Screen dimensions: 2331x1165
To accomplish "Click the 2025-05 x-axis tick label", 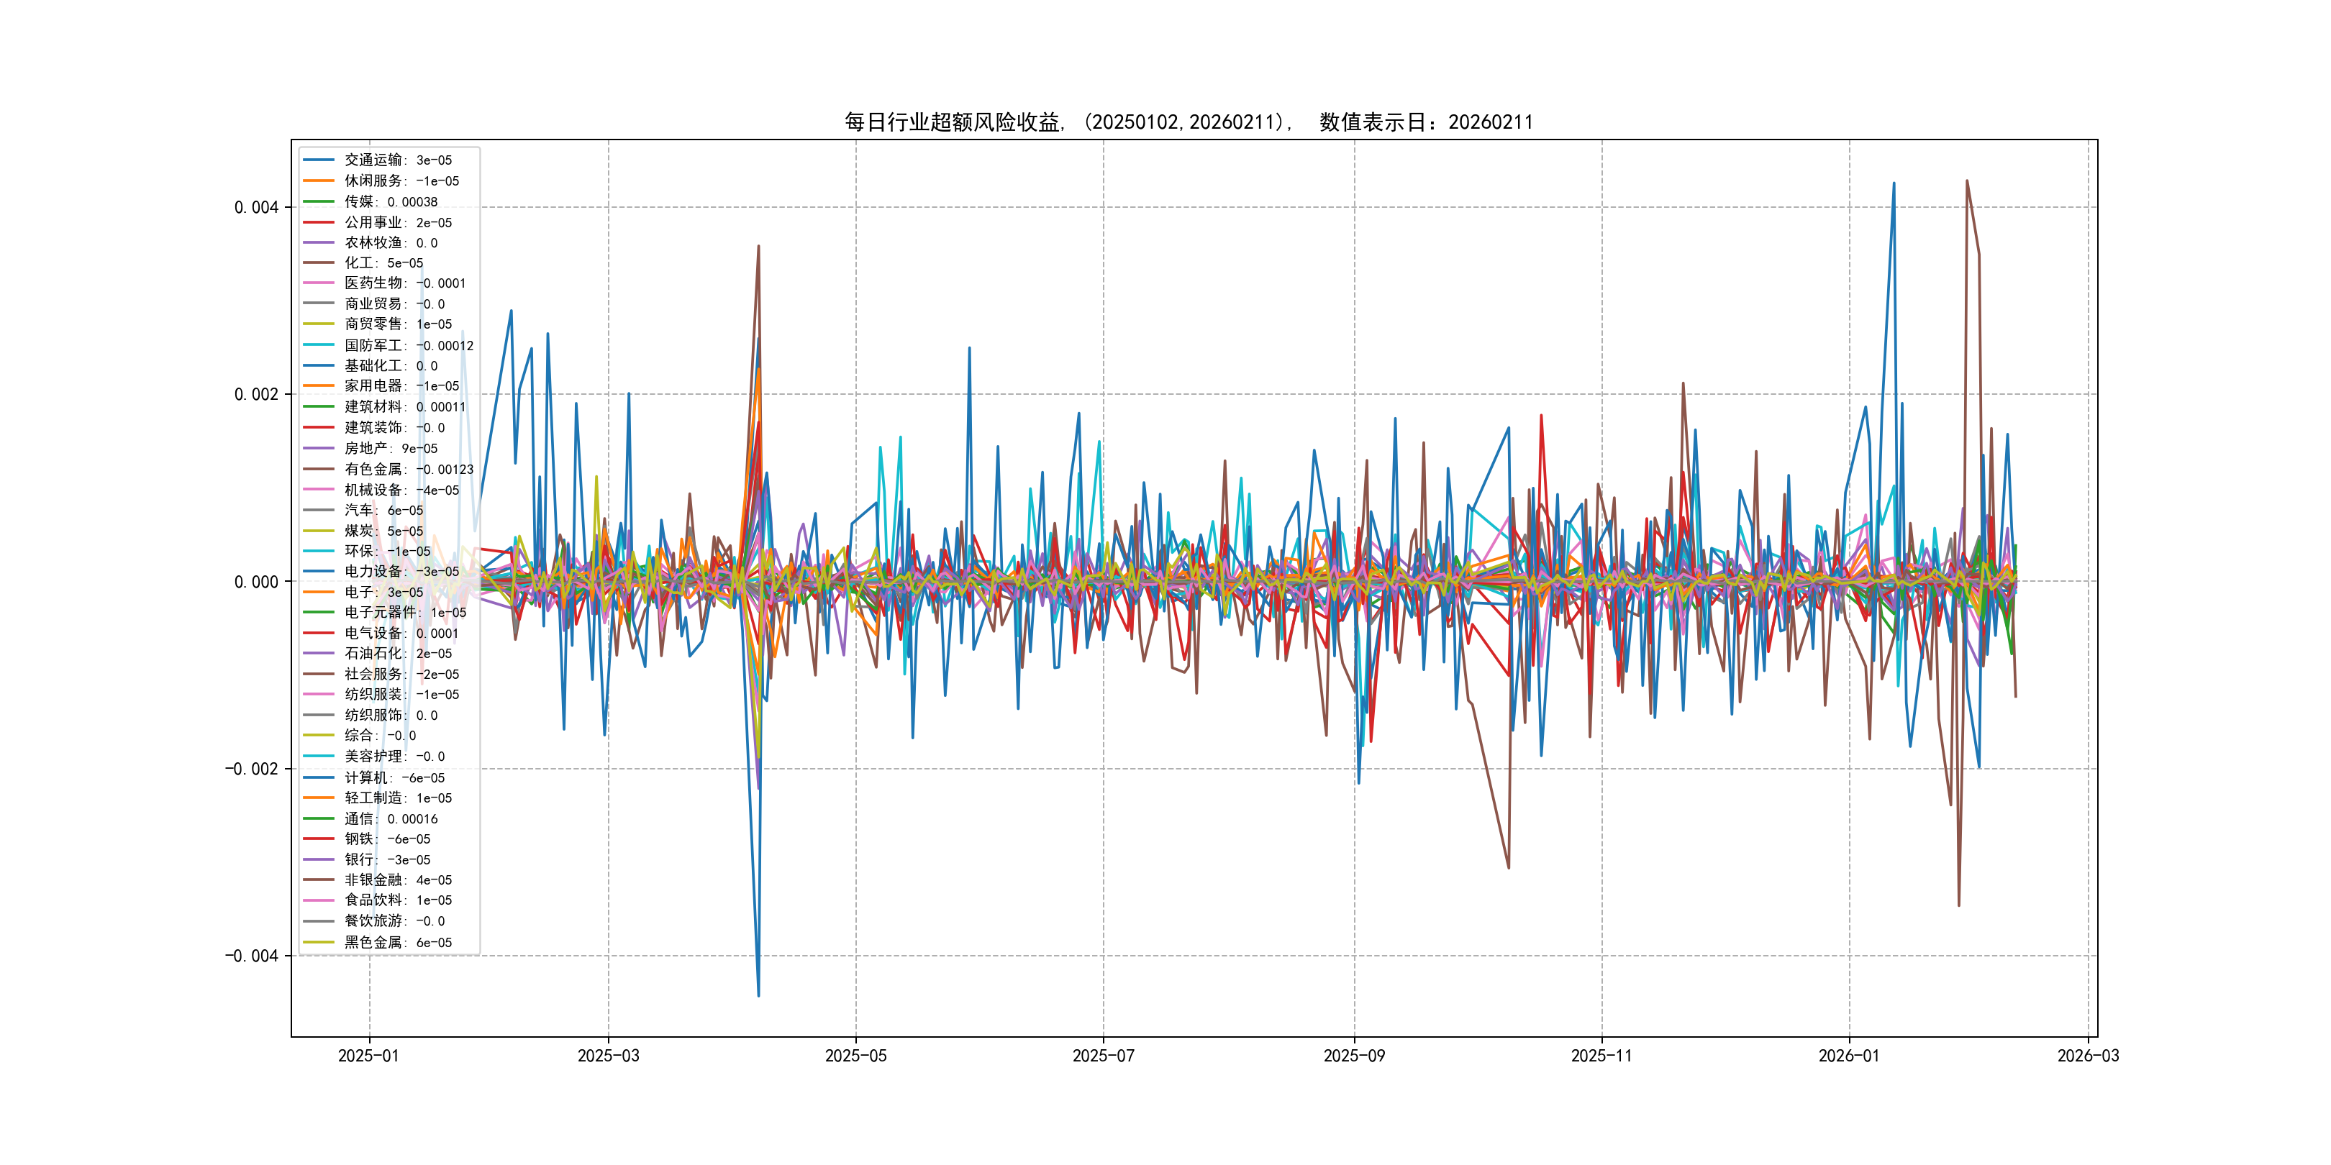I will [x=855, y=1056].
